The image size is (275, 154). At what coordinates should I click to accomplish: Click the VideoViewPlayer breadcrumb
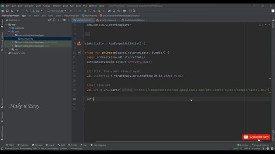(10, 15)
